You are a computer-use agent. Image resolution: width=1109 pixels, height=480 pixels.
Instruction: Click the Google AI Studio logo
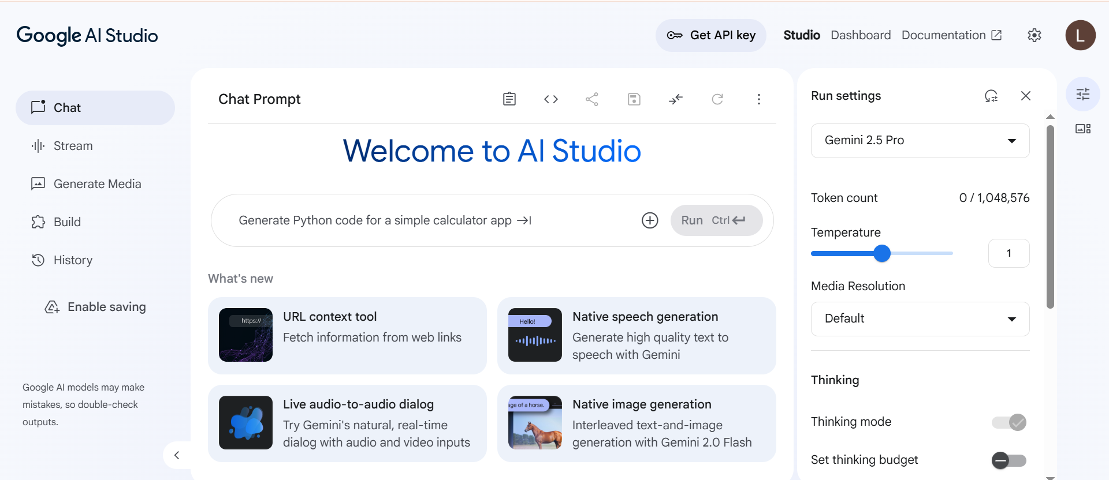click(x=87, y=36)
